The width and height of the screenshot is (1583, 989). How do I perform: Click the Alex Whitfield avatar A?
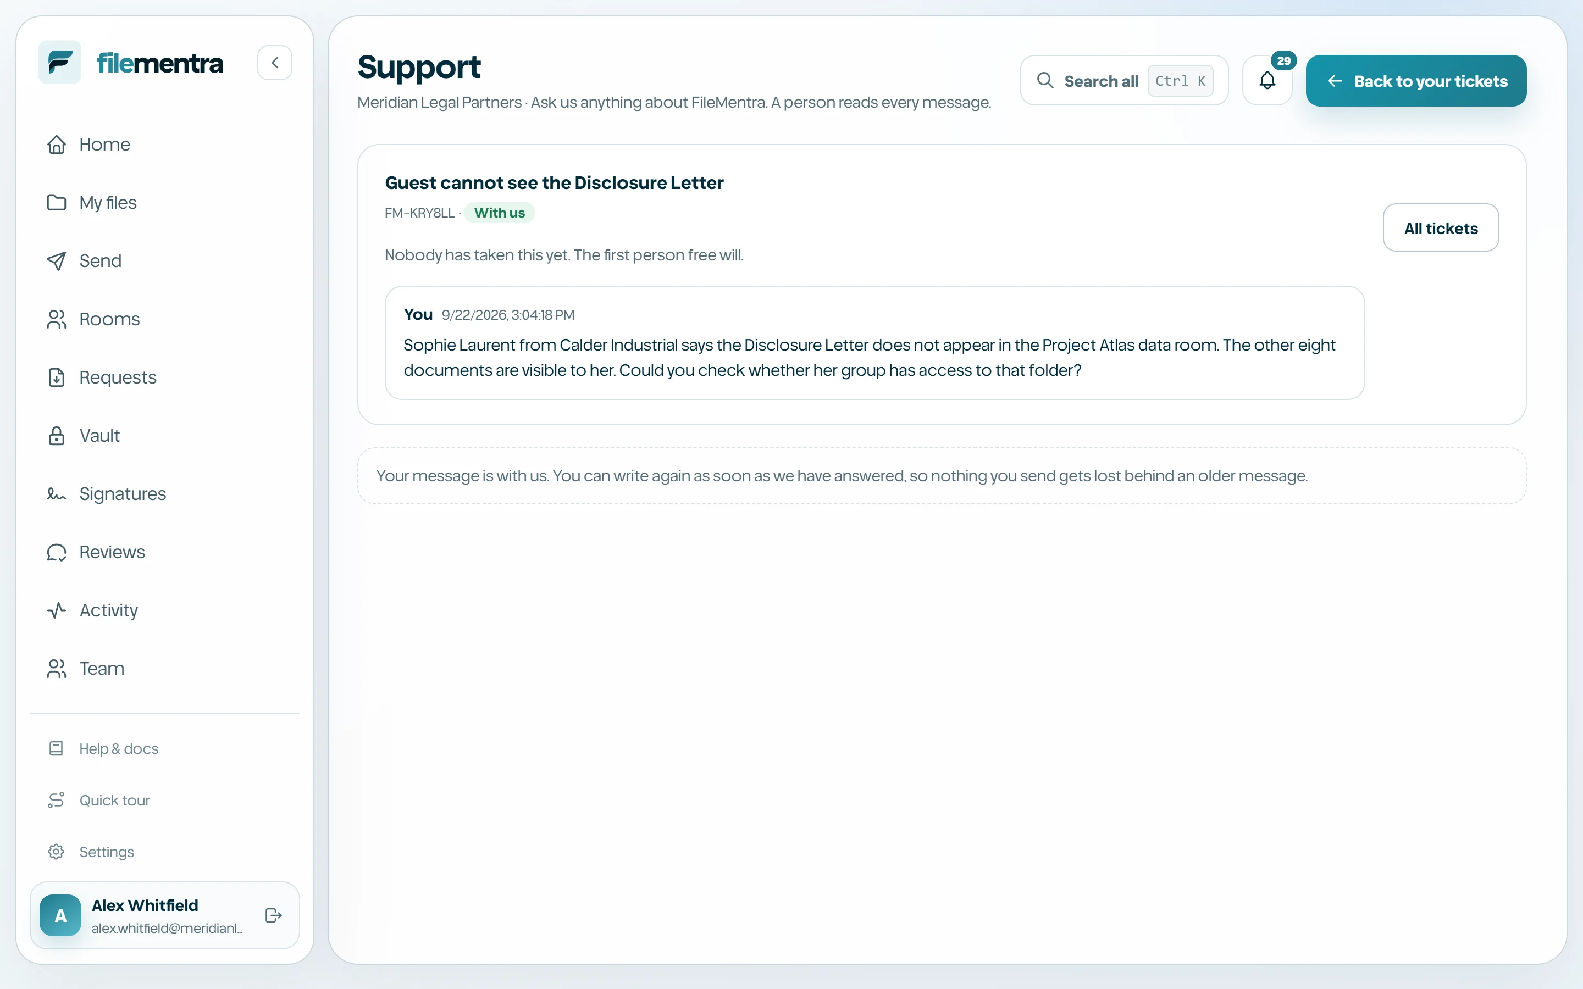60,915
